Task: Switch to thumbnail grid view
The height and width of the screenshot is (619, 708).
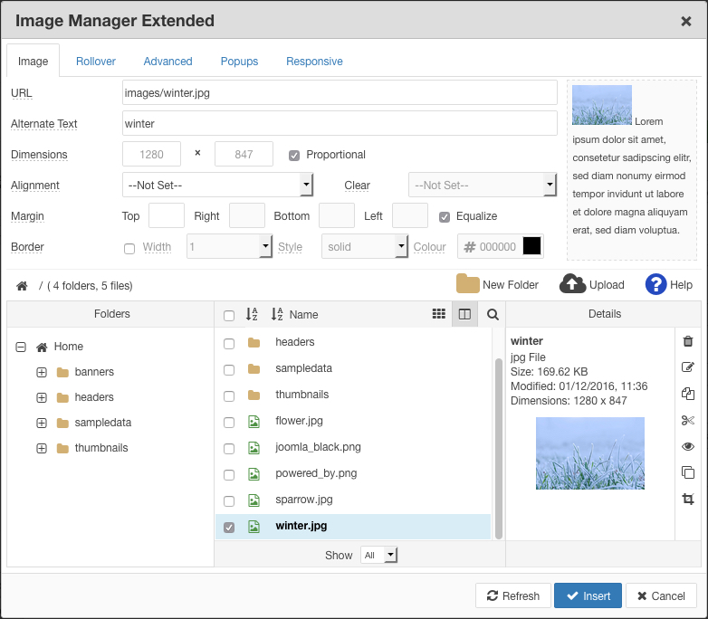Action: (x=439, y=314)
